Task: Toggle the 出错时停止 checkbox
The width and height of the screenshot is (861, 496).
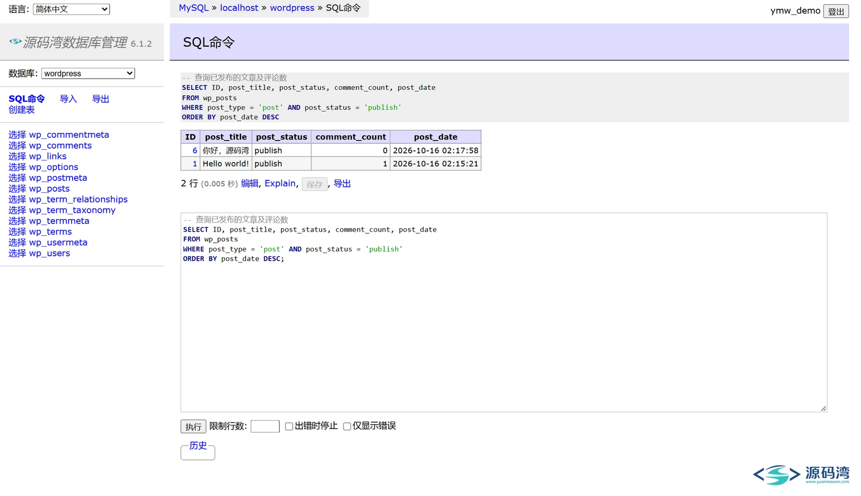Action: pyautogui.click(x=289, y=427)
